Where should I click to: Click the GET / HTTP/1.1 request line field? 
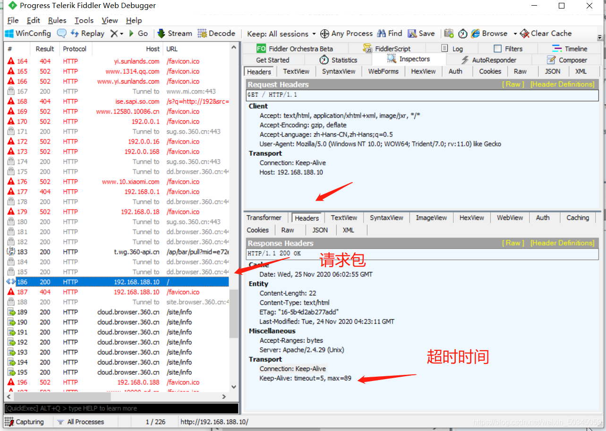point(422,95)
